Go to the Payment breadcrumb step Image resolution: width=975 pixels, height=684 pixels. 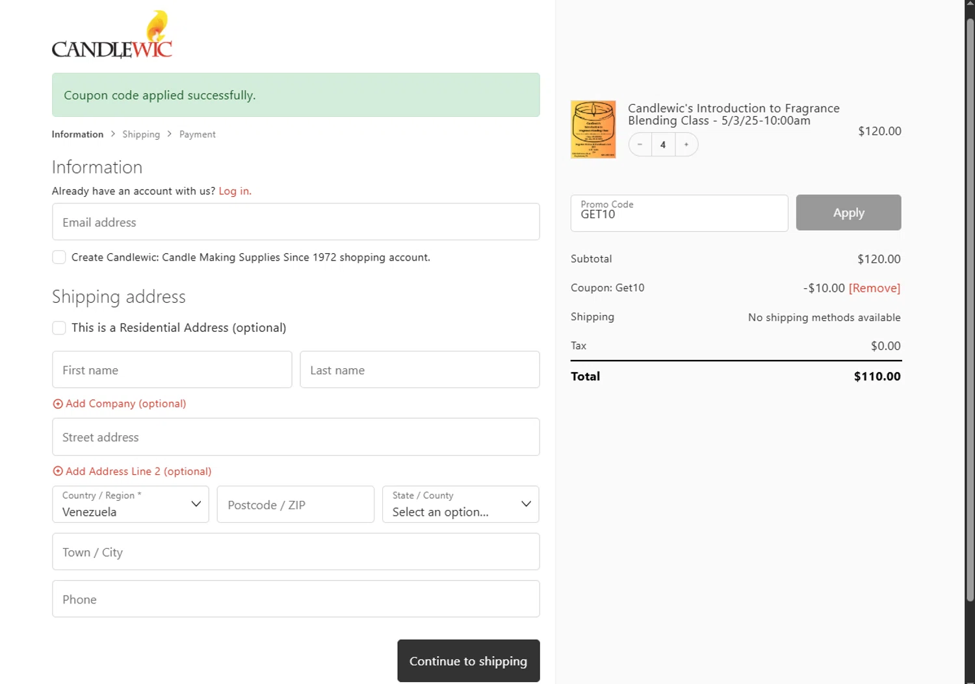click(x=198, y=134)
